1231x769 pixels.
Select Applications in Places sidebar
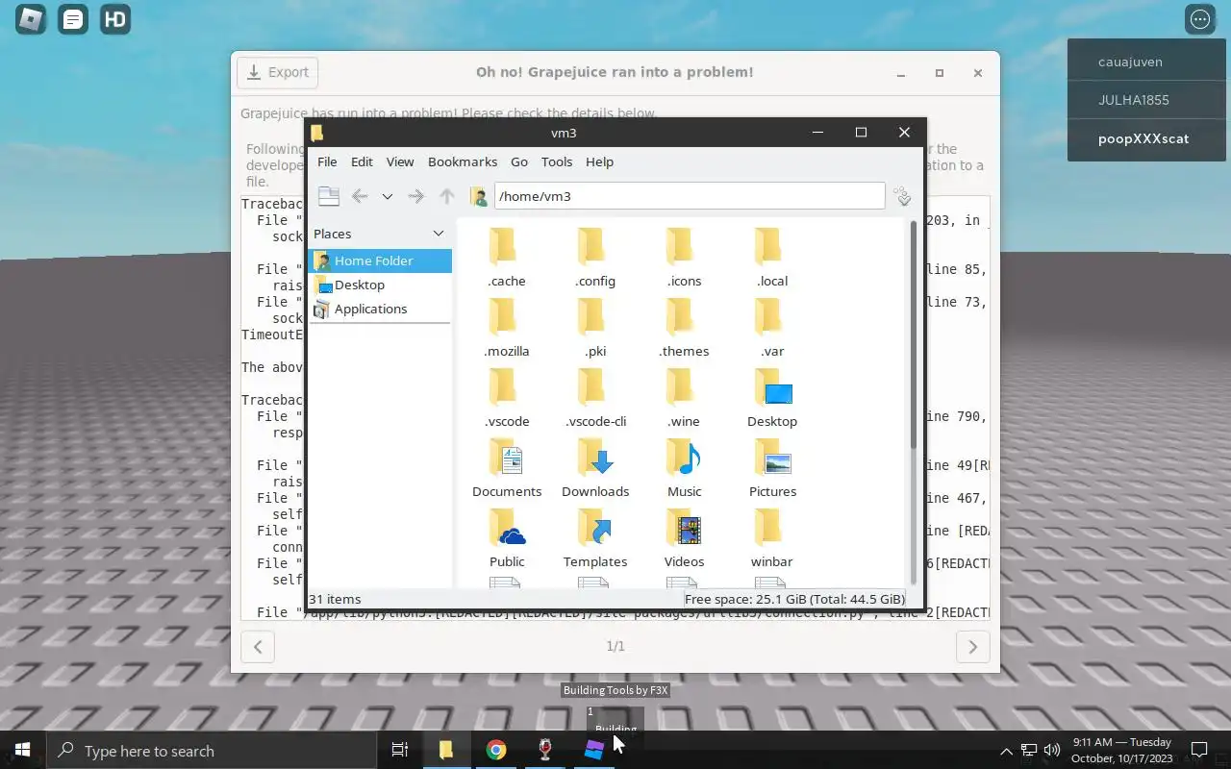380,309
